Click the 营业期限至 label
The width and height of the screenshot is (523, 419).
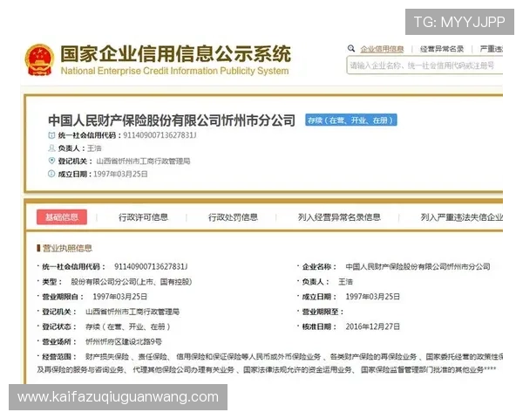[323, 312]
